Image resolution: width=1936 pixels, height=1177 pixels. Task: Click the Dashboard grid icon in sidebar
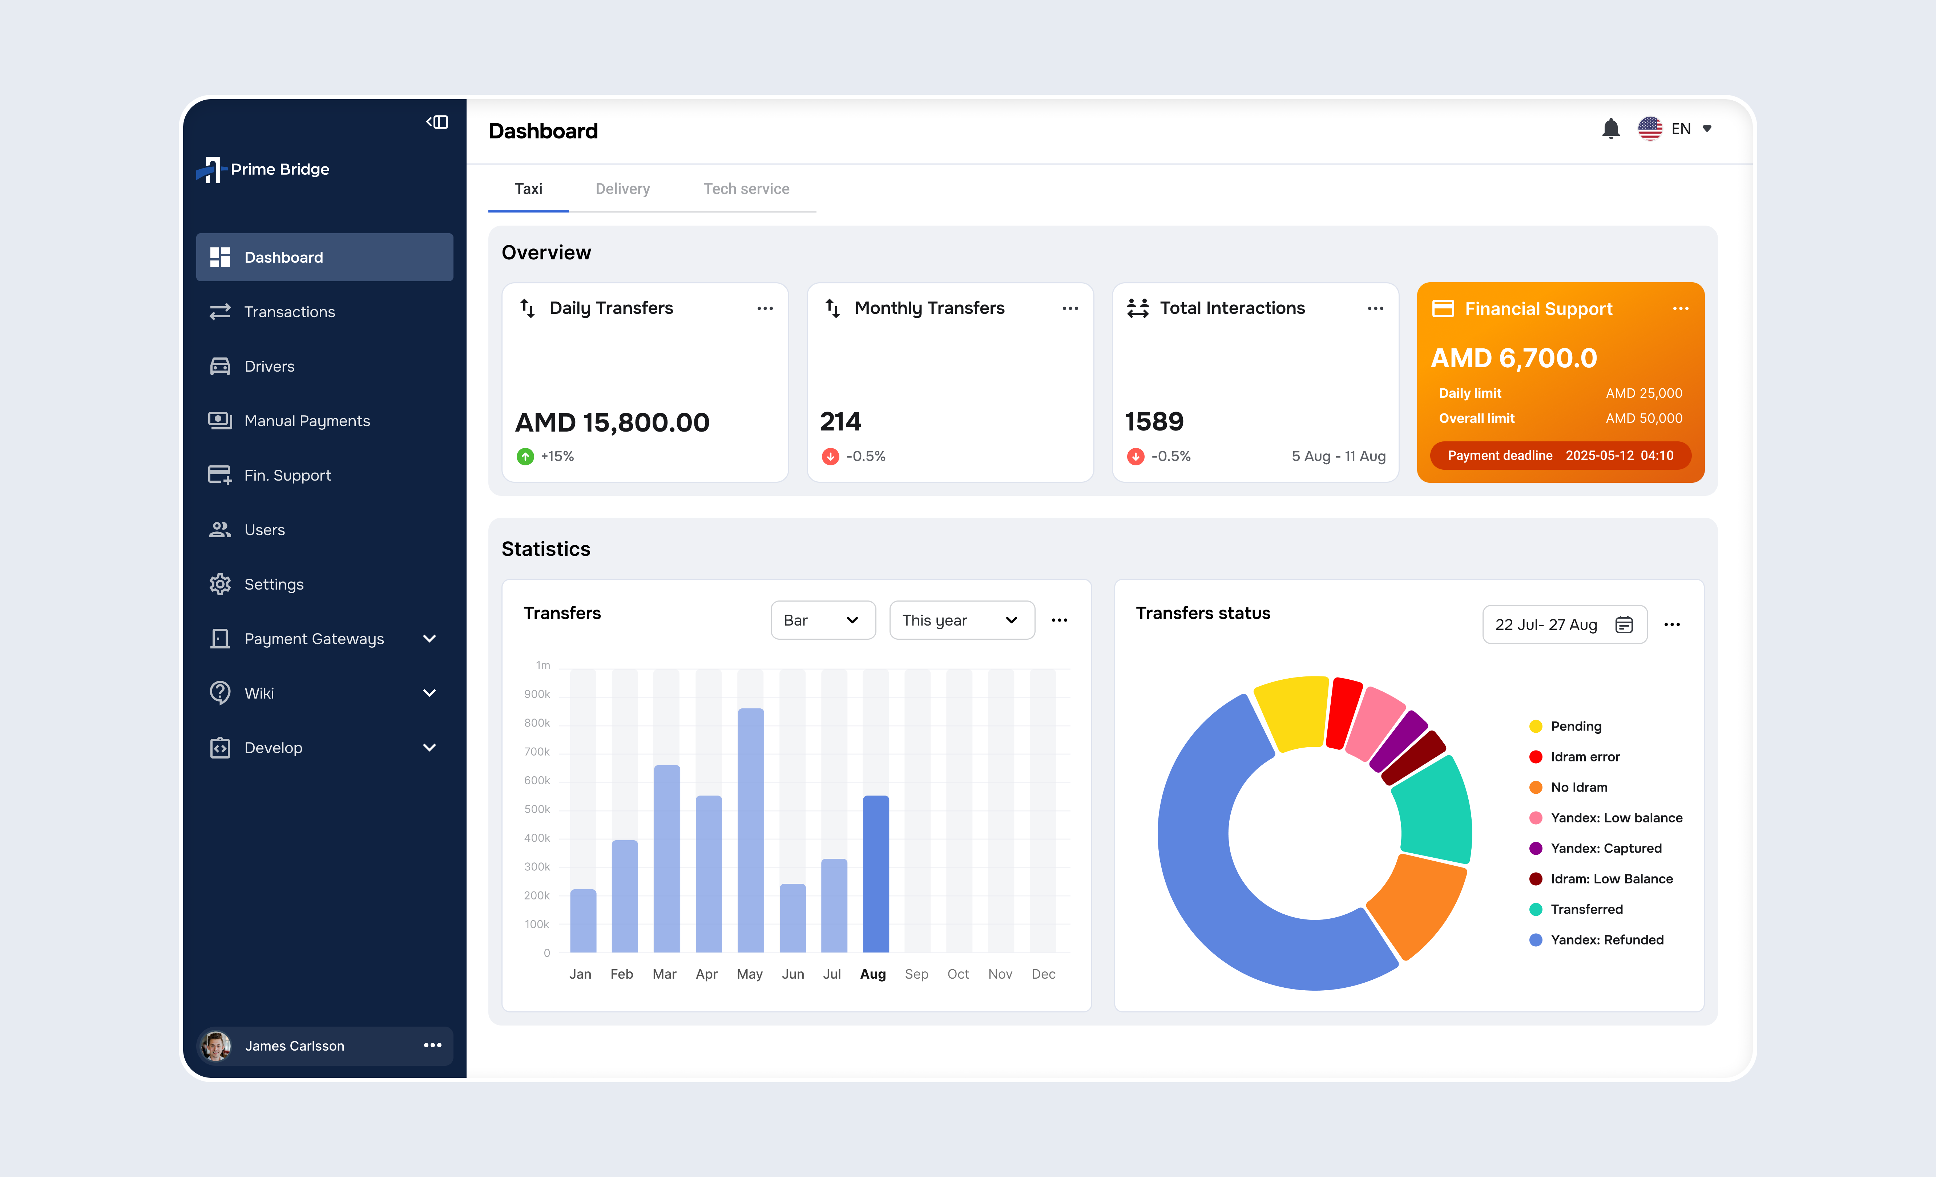(220, 257)
